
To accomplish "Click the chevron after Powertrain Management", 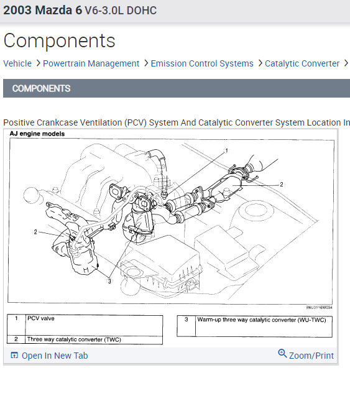I will click(x=146, y=63).
